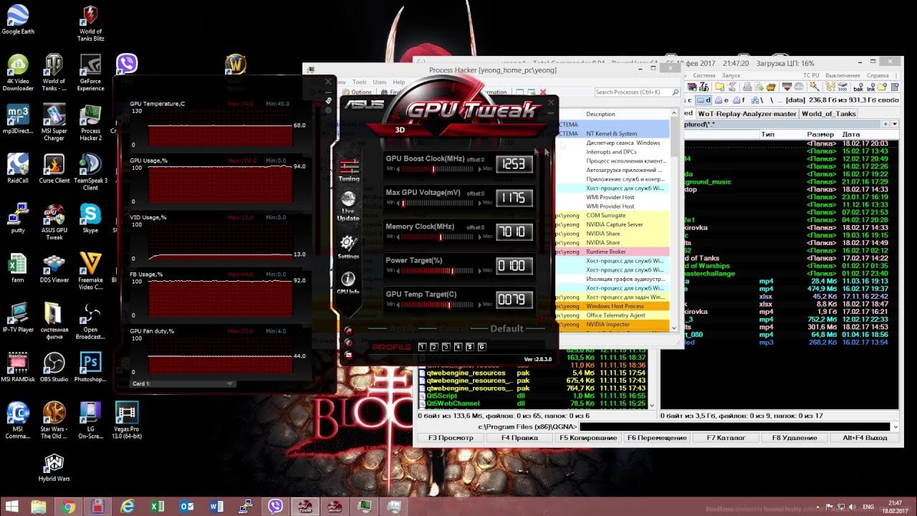Click F8 Удаление button
The width and height of the screenshot is (917, 516).
(794, 437)
